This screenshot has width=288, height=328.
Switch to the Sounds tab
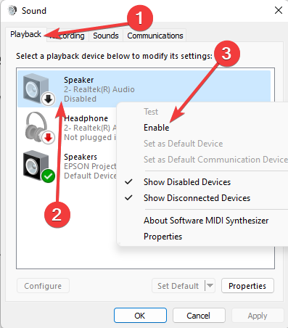tap(106, 36)
